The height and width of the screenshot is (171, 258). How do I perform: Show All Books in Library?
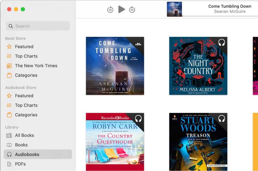(x=38, y=135)
